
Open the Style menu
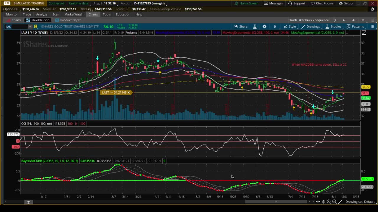(x=290, y=26)
